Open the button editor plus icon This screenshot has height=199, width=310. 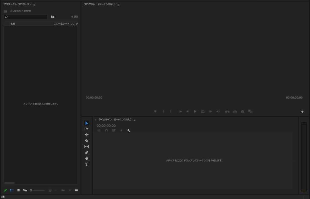pyautogui.click(x=302, y=112)
